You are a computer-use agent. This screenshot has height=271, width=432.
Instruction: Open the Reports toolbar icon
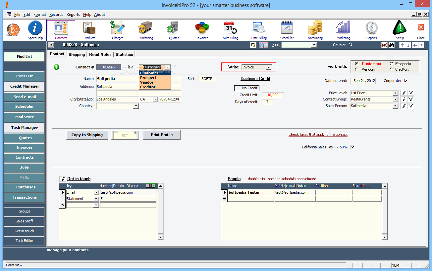371,30
